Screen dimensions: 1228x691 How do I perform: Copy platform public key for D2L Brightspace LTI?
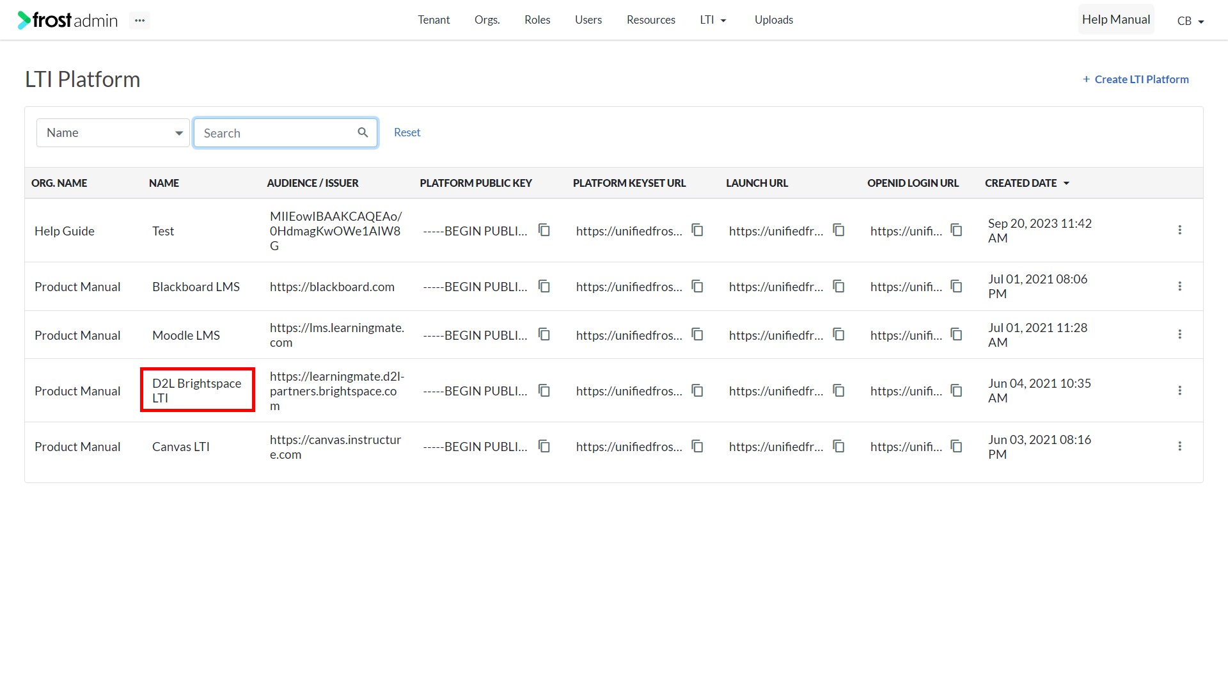pos(544,390)
